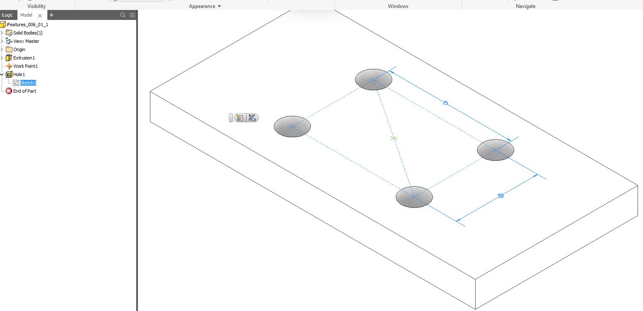Click the Hole1 feature icon

click(x=10, y=74)
